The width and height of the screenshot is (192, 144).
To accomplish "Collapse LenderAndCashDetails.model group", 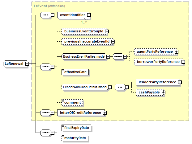I will click(110, 87).
